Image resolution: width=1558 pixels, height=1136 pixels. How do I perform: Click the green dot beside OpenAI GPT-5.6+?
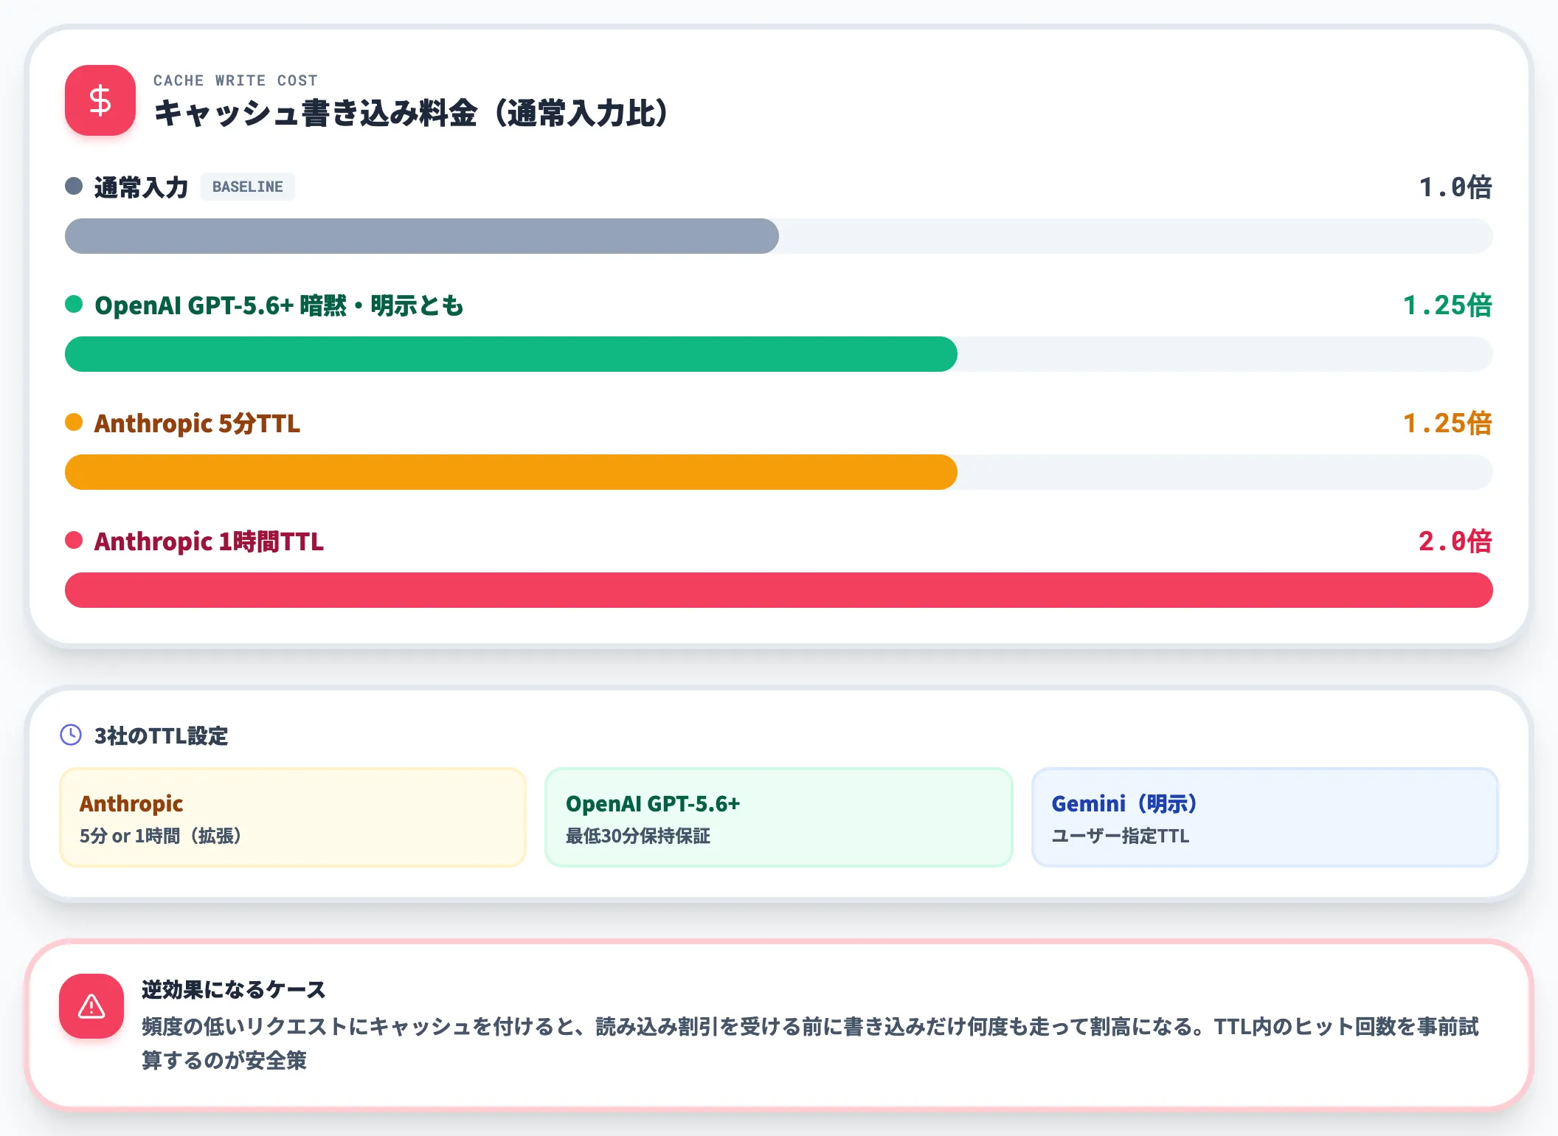74,304
